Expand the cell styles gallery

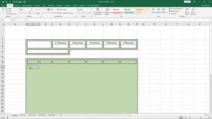(x=148, y=13)
